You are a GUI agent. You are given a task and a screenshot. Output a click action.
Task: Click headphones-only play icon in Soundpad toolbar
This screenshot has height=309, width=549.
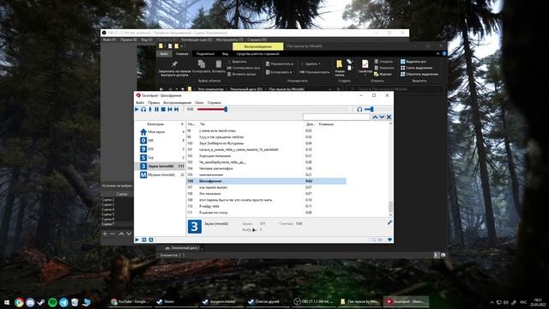click(x=143, y=109)
